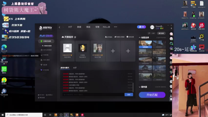Image resolution: width=208 pixels, height=117 pixels.
Task: Click the quick join search link
Action: (x=49, y=95)
